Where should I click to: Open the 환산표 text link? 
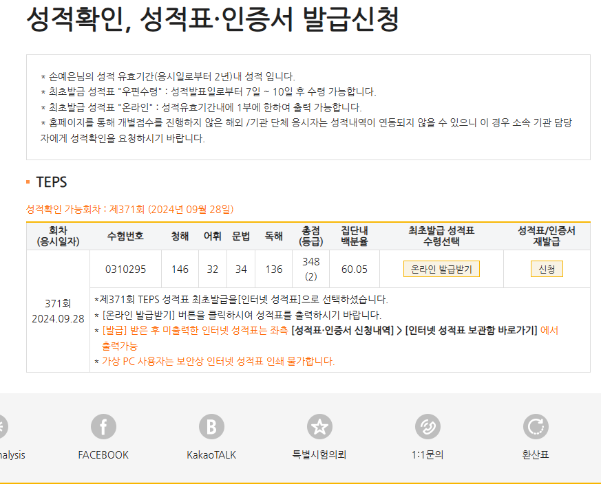coord(535,455)
